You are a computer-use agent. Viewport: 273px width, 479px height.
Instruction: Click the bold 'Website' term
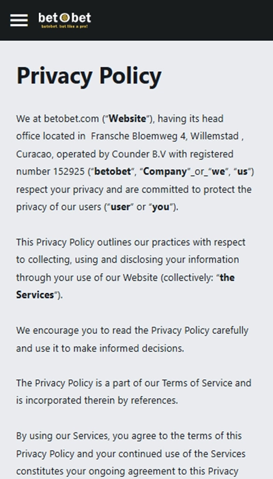point(128,118)
